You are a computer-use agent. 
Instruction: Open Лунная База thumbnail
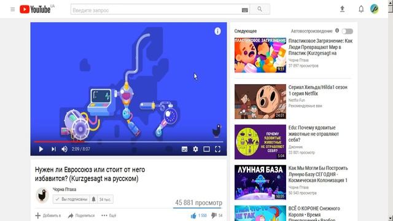coord(260,182)
